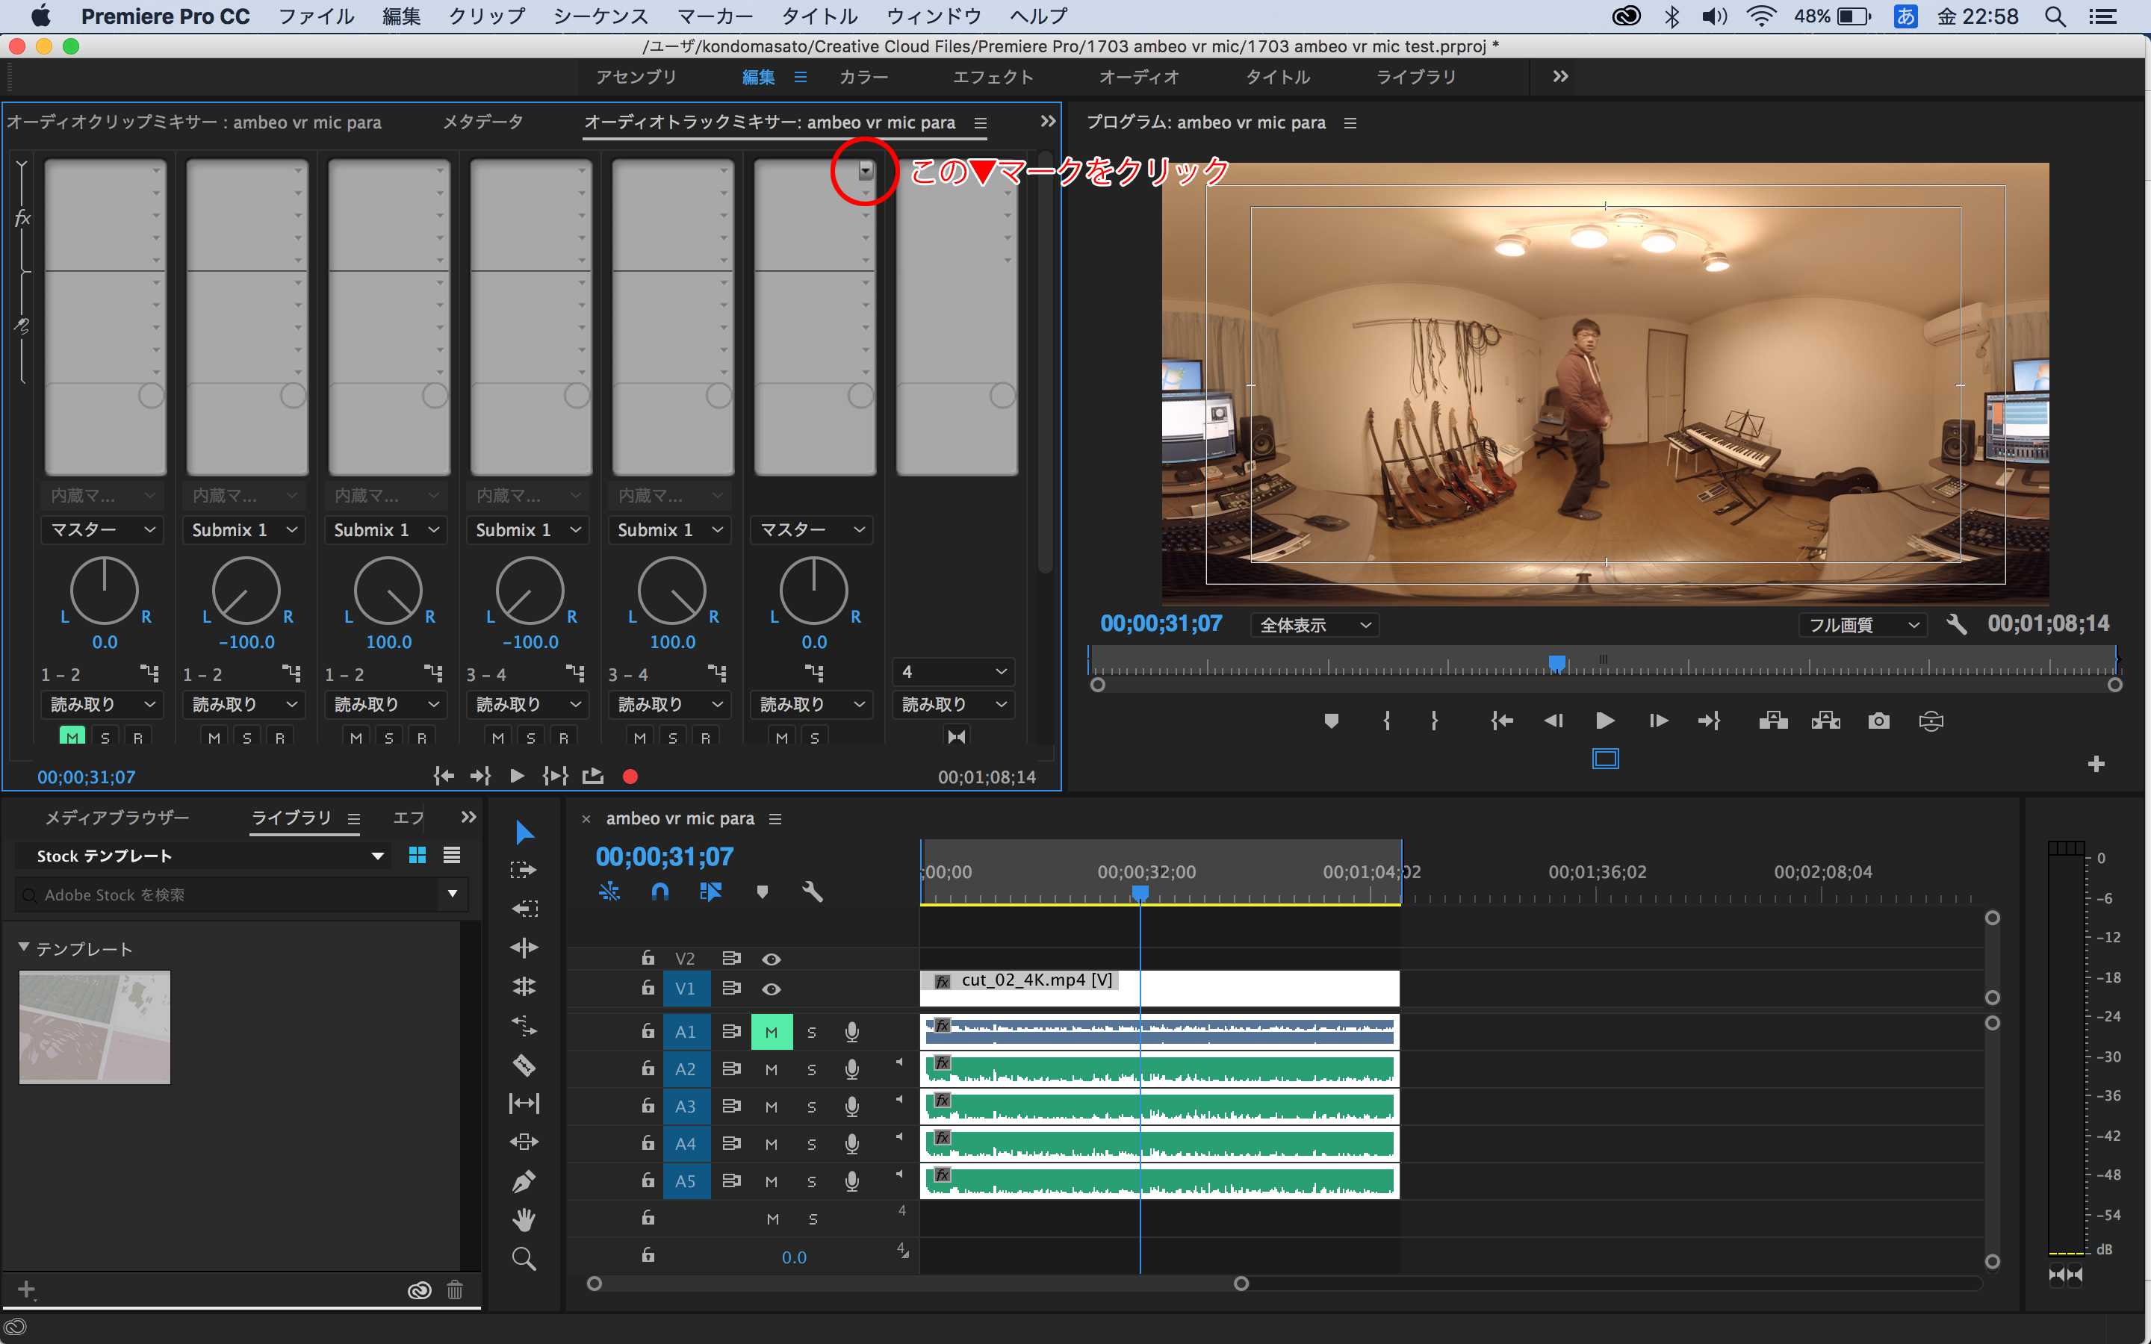Enable voice-over record on track A4
This screenshot has height=1344, width=2151.
(851, 1143)
